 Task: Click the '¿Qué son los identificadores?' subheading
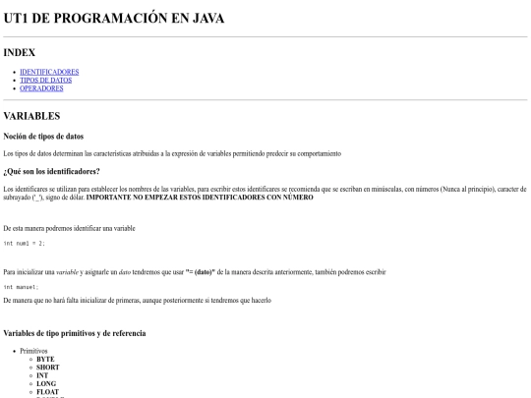click(x=51, y=172)
